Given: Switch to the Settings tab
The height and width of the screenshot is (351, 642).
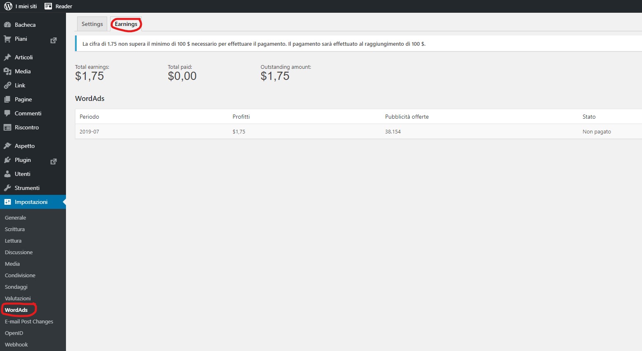Looking at the screenshot, I should coord(92,24).
